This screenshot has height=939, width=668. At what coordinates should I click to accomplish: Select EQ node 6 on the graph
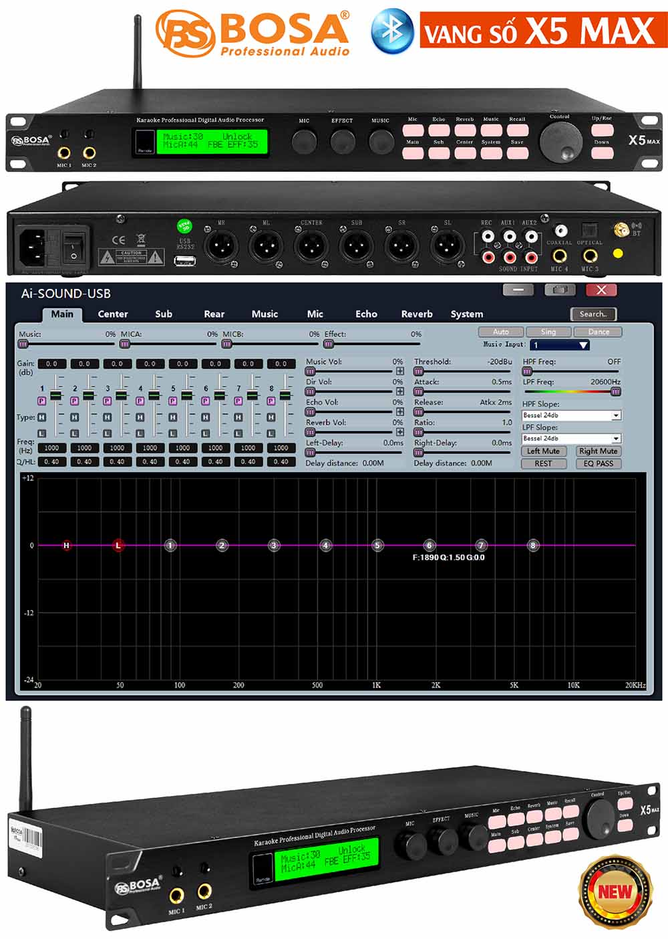click(x=430, y=546)
